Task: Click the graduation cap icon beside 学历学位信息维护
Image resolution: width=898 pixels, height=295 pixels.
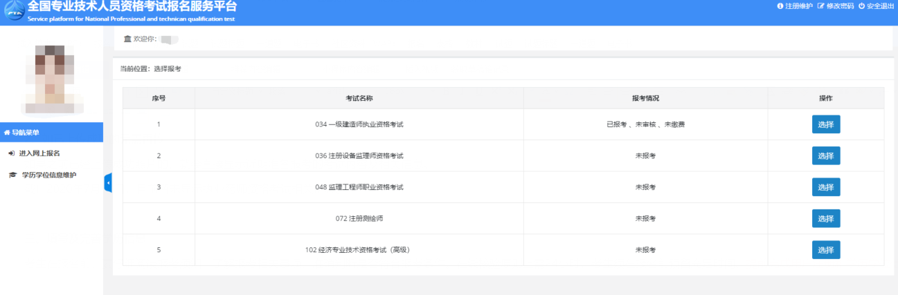Action: click(12, 175)
